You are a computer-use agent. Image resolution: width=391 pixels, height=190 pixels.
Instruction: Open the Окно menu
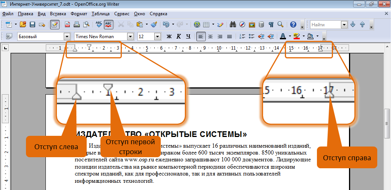[140, 14]
